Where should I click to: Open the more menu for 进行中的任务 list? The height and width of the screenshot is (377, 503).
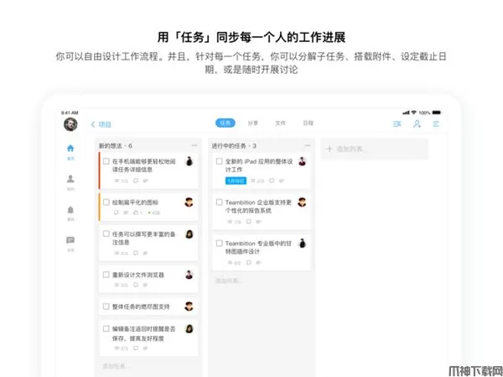point(308,145)
